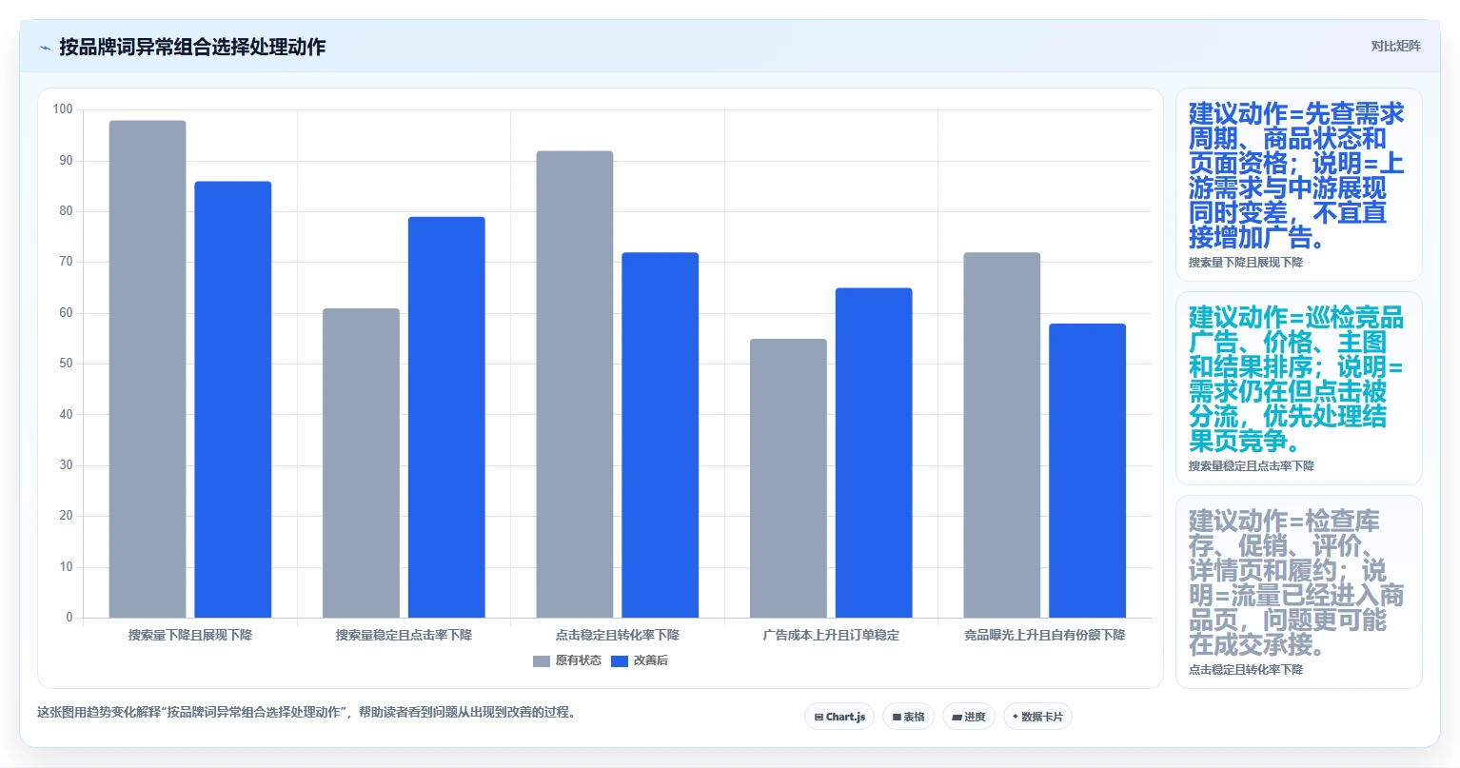Image resolution: width=1460 pixels, height=768 pixels.
Task: Click card caption 点击稳定且转化率下降
Action: pos(1246,670)
